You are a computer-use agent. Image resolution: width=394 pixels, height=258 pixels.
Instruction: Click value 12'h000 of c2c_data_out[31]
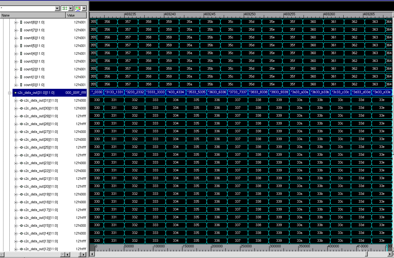tap(80, 100)
